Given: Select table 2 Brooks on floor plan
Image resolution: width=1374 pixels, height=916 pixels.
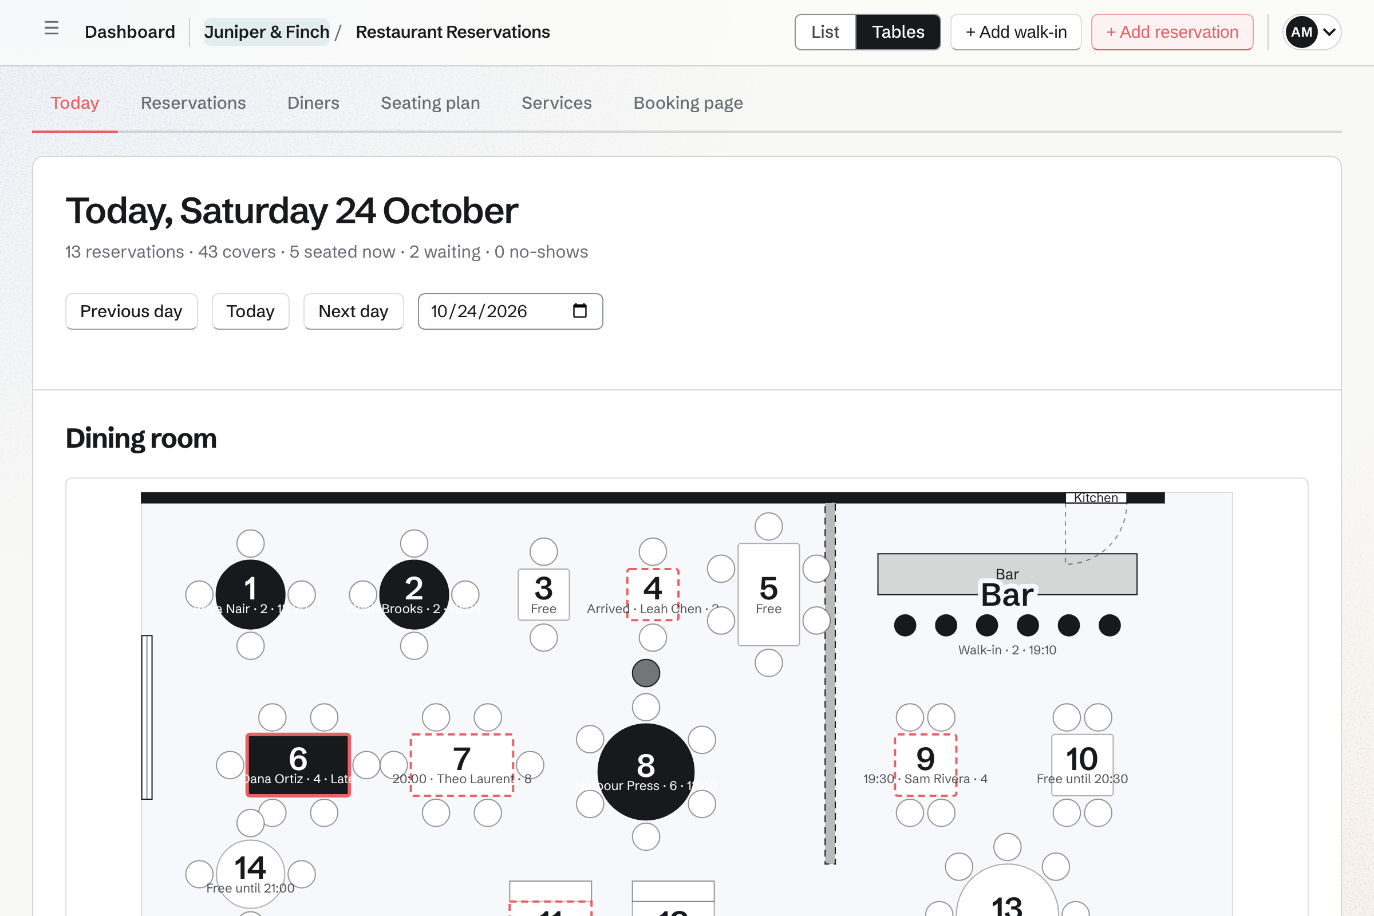Looking at the screenshot, I should [x=414, y=594].
